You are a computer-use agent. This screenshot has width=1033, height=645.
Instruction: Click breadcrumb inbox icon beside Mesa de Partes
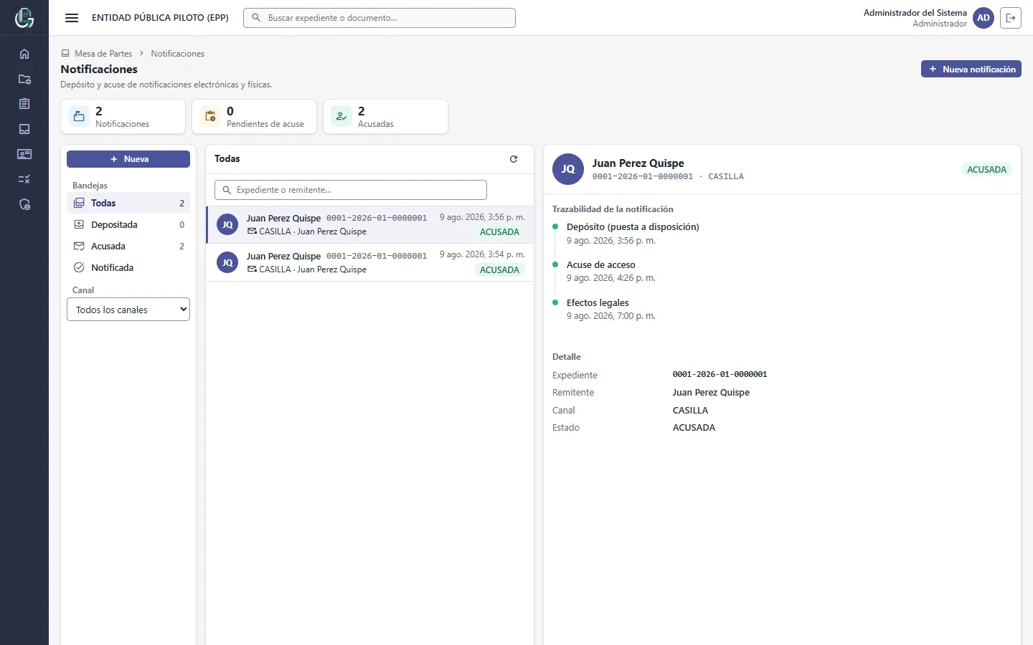[65, 54]
